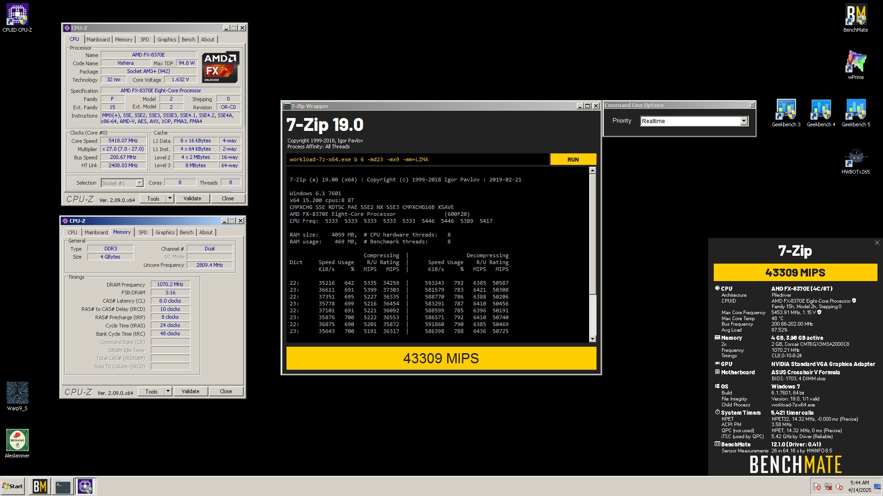Click the Uncore Frequency 2809.4 MHz value
The width and height of the screenshot is (883, 496).
(209, 265)
